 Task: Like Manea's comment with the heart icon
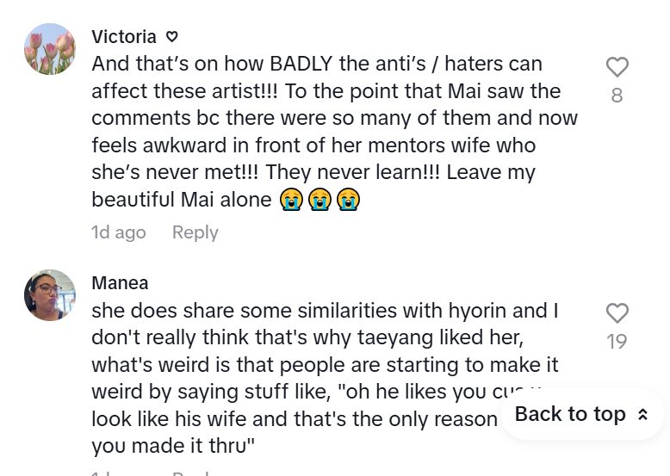coord(617,313)
